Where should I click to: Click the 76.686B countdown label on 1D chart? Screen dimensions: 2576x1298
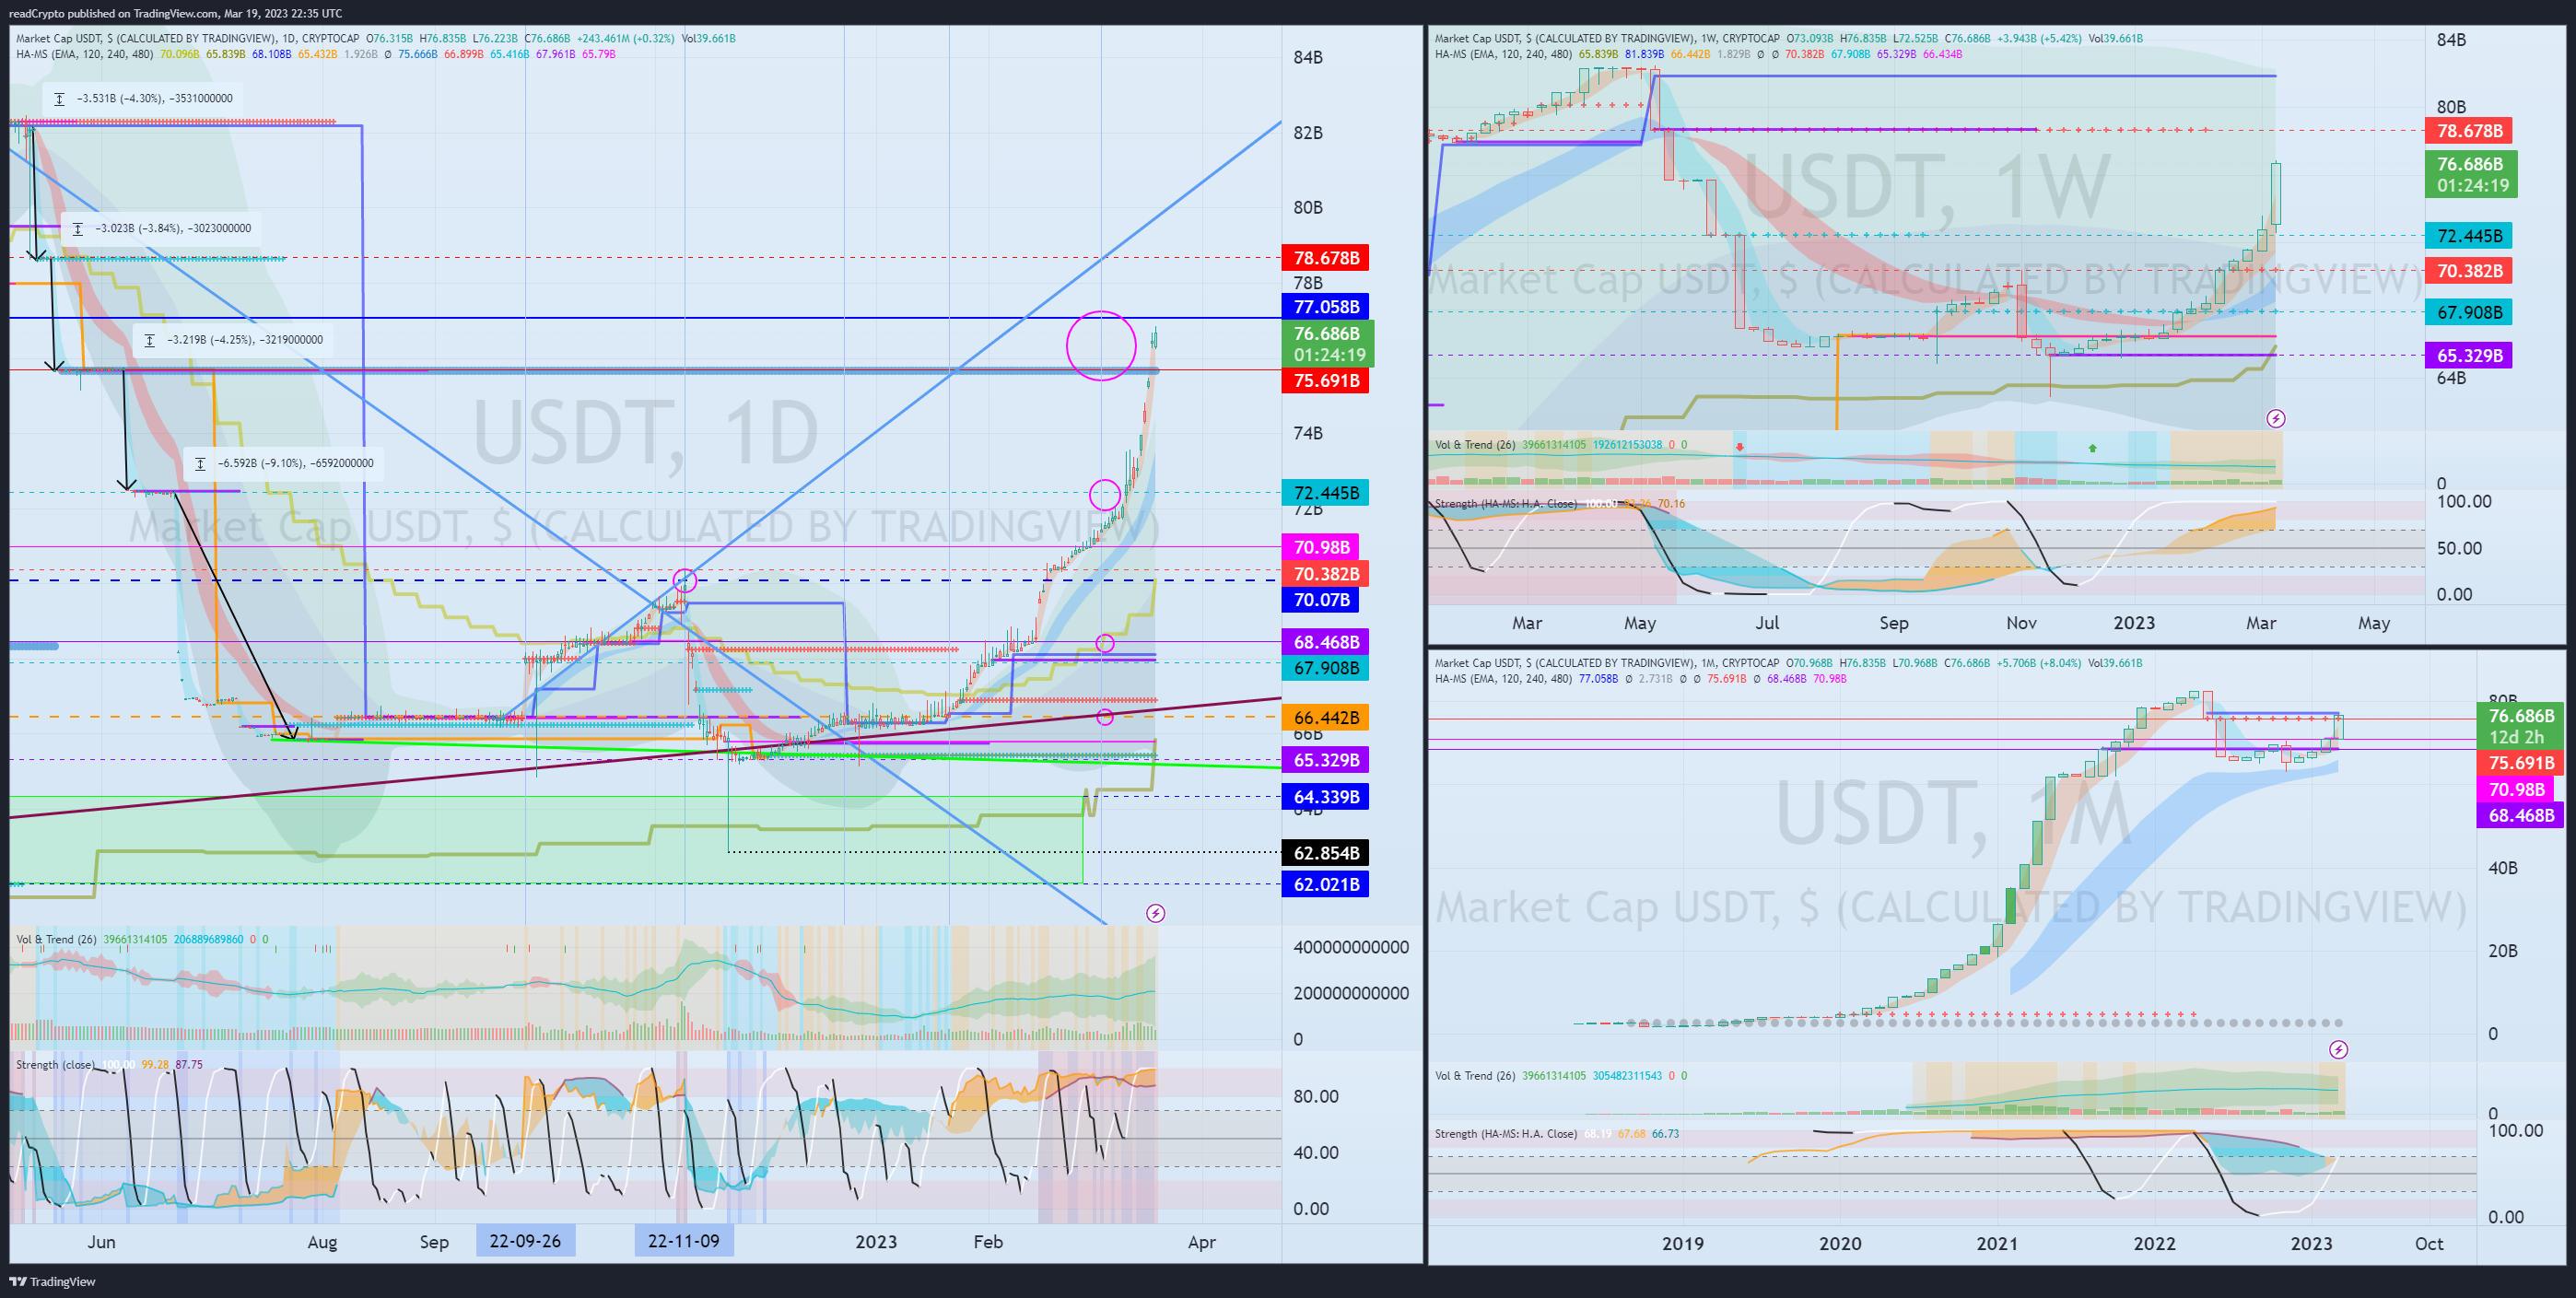pyautogui.click(x=1328, y=344)
